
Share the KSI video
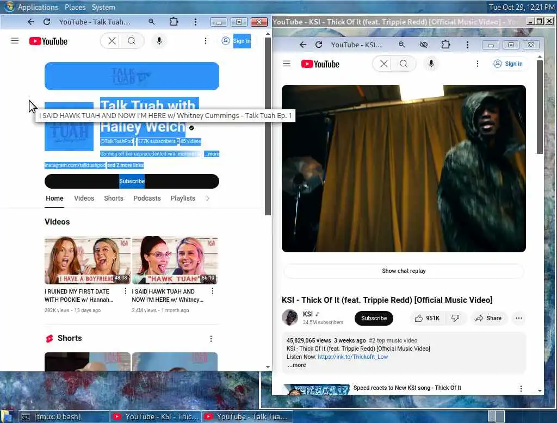coord(488,318)
